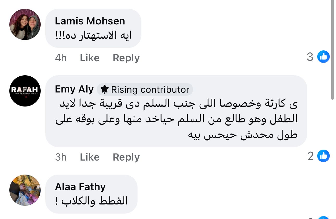This screenshot has height=219, width=336.
Task: Click the Emy Aly commenter name
Action: click(x=74, y=89)
